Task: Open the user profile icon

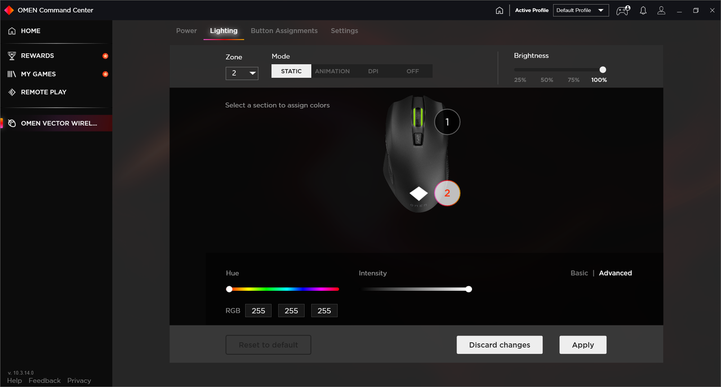Action: [x=661, y=10]
